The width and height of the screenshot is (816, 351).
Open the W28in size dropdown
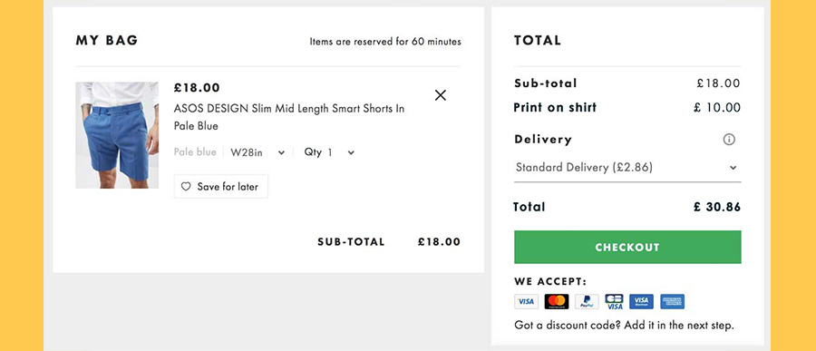[x=257, y=152]
